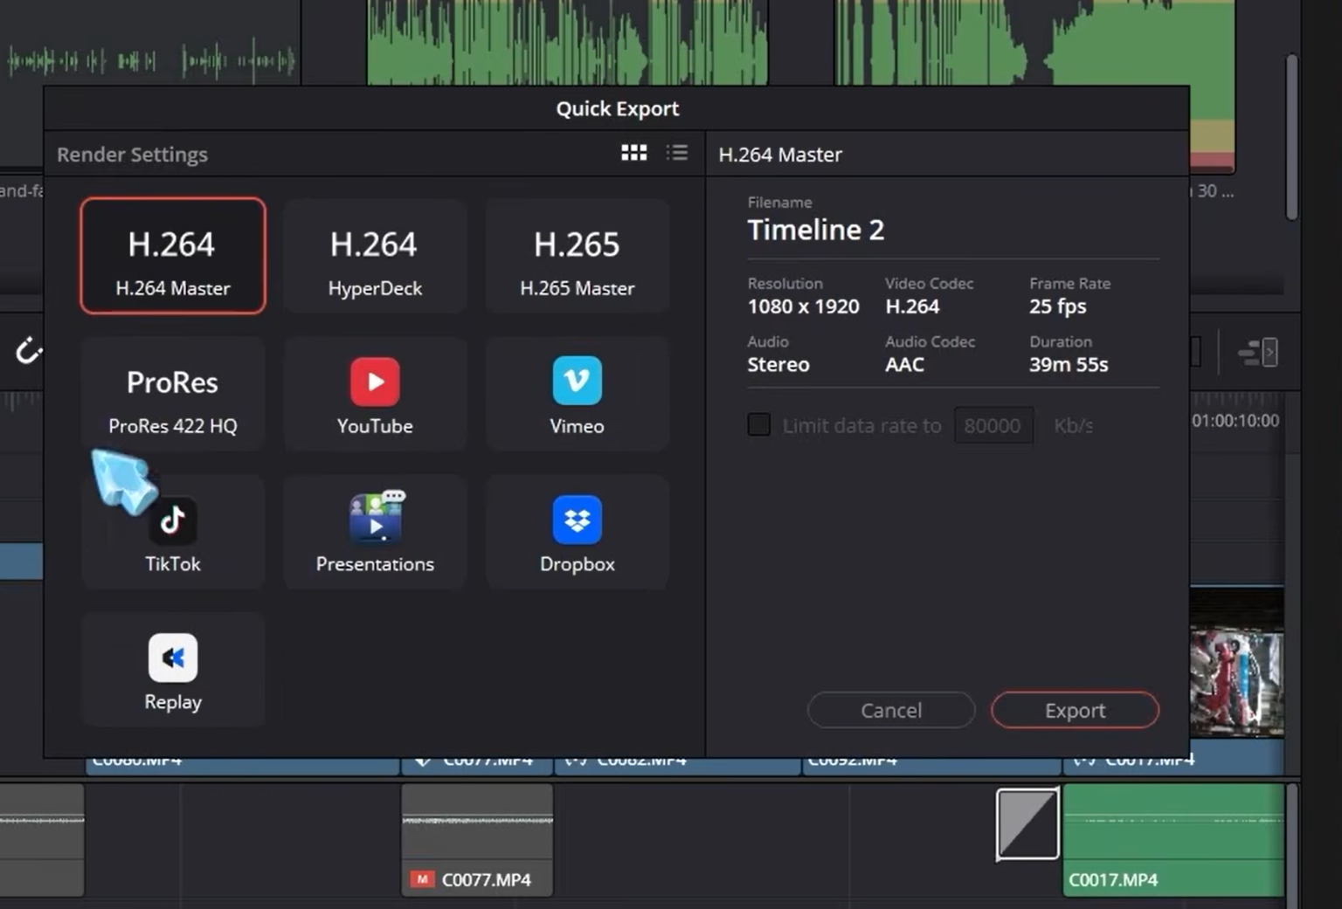Switch render settings to grid view

tap(634, 154)
